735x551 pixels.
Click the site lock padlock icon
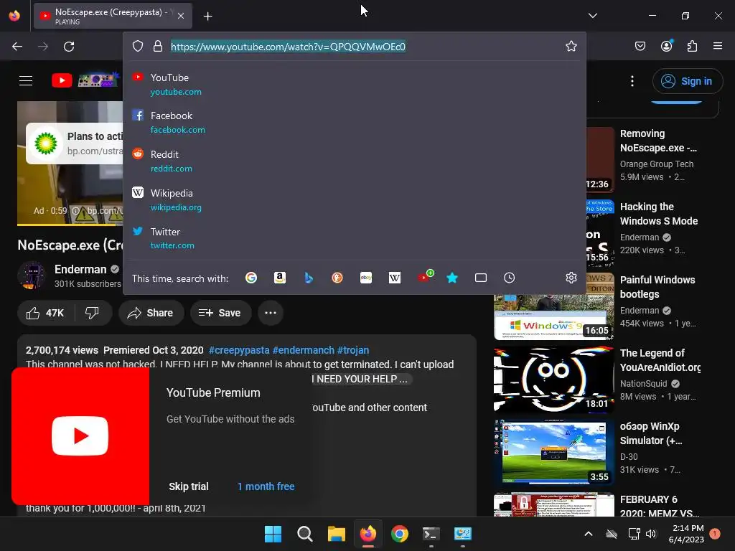pos(158,46)
